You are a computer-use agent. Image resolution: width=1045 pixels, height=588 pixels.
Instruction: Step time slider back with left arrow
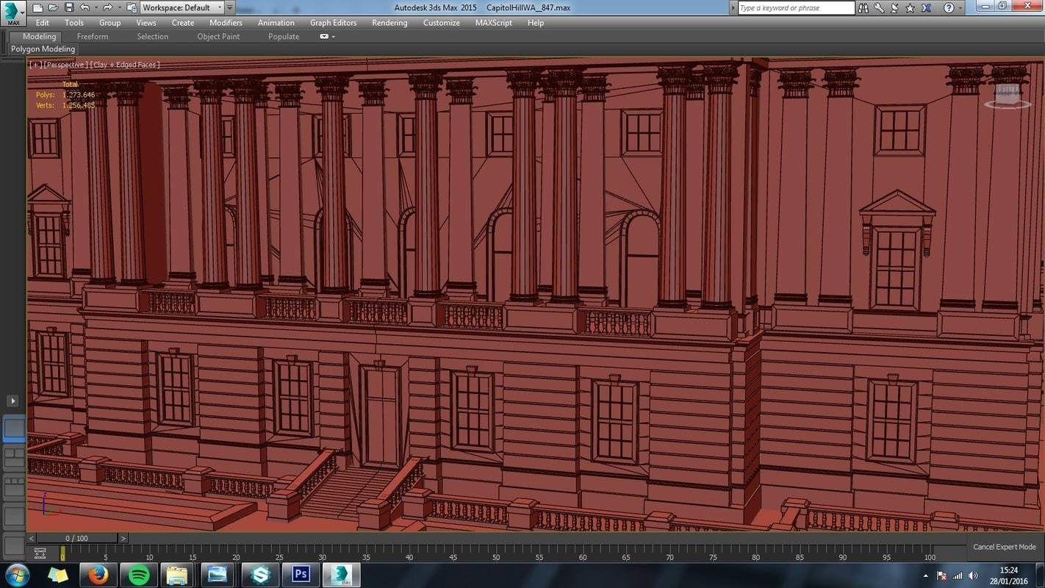coord(31,539)
